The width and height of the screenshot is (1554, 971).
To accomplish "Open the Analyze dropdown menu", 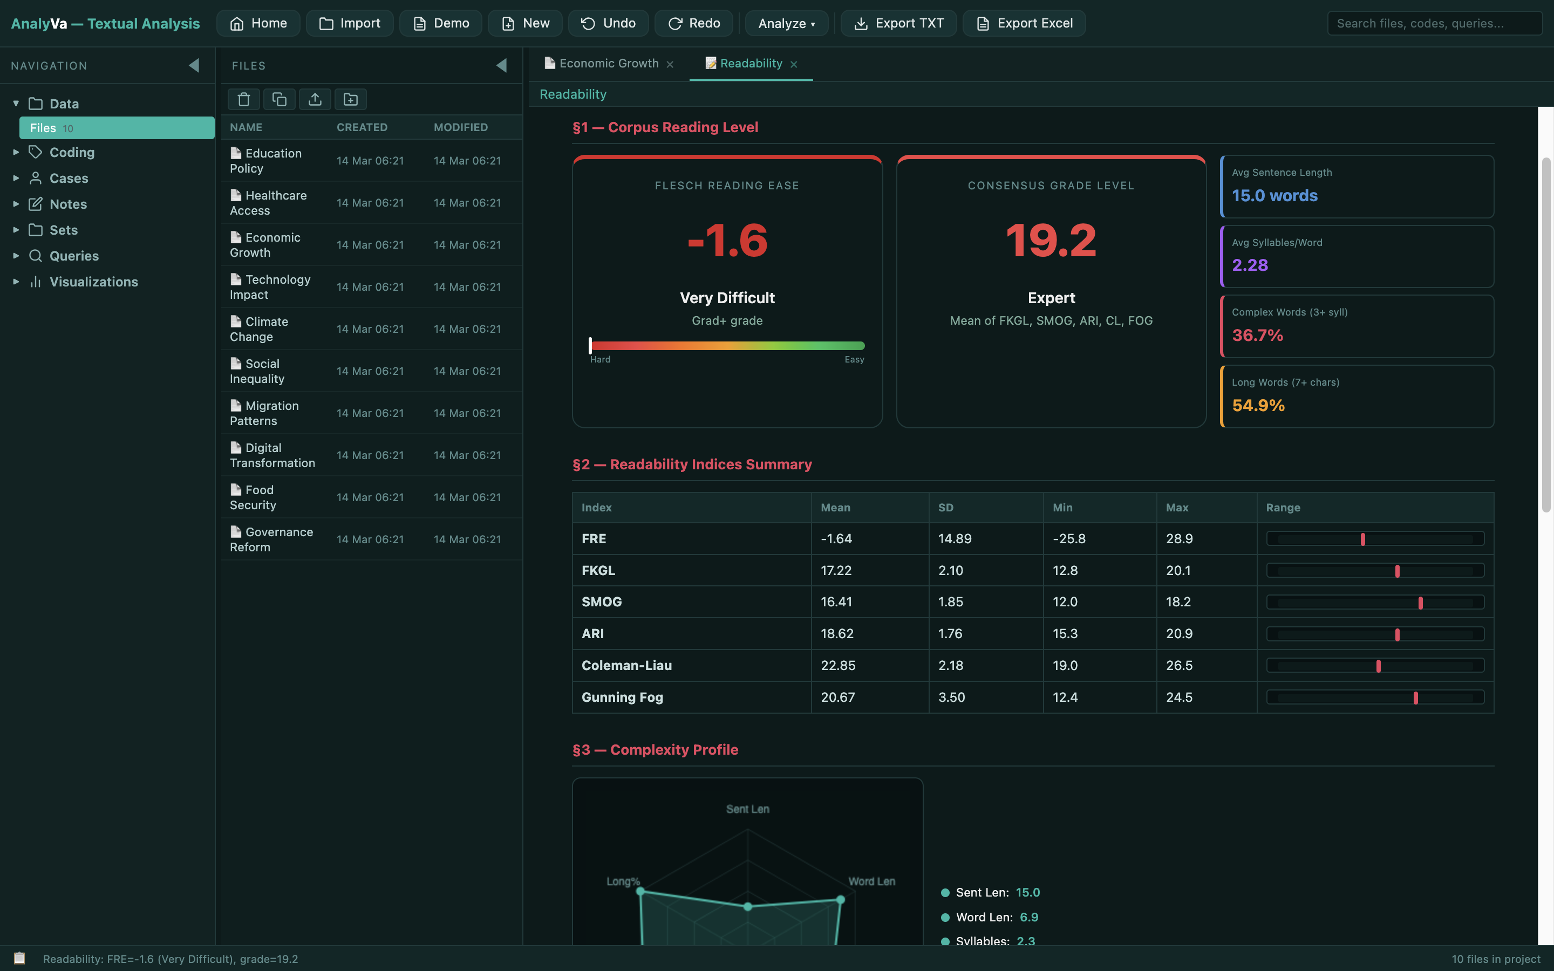I will [786, 23].
